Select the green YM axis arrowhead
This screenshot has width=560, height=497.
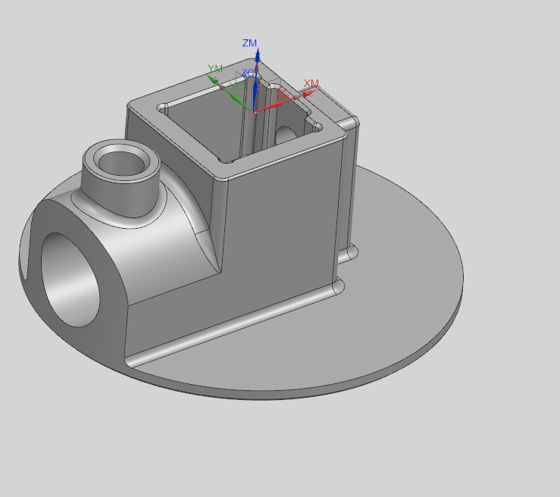pos(214,78)
